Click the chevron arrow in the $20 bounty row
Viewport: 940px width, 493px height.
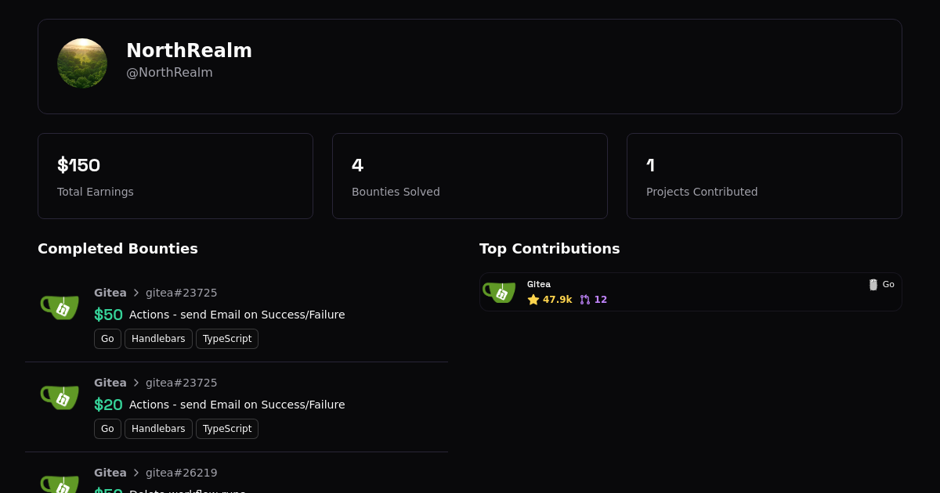(x=136, y=383)
